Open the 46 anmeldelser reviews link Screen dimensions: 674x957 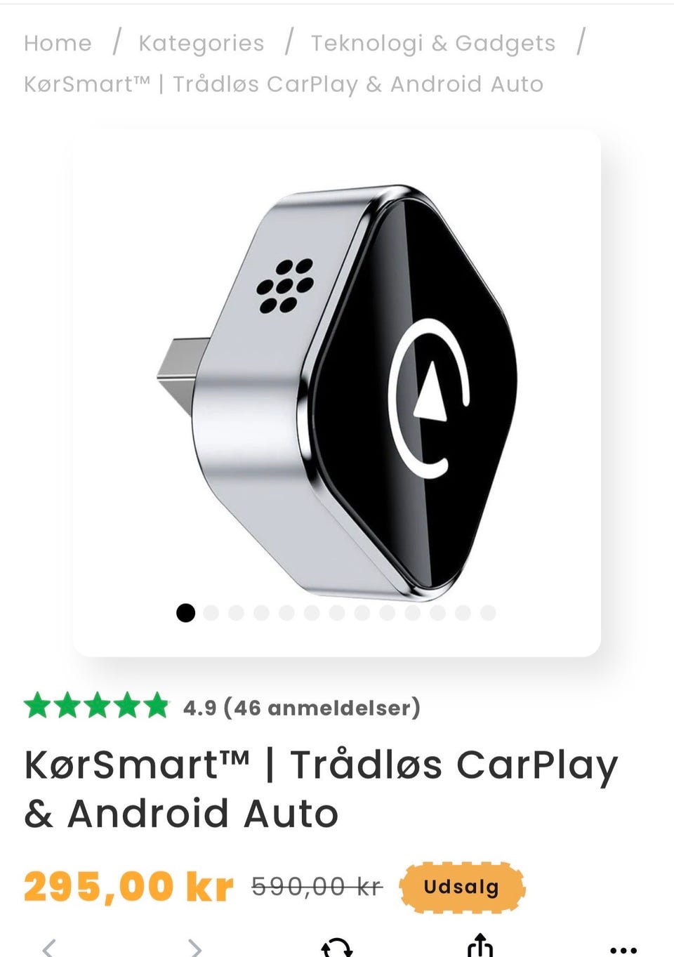tap(322, 708)
